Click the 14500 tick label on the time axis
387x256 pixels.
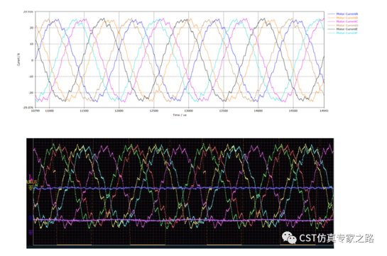[293, 111]
